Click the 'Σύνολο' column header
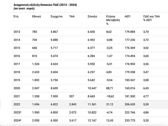Screen dimensions: 168x126 click(x=92, y=17)
